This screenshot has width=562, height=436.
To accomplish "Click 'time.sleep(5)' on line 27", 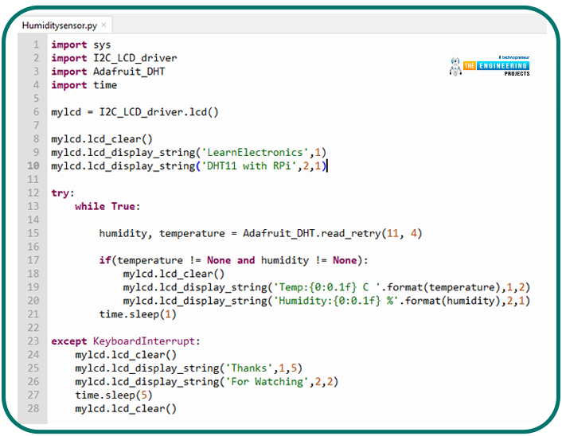I will coord(114,395).
